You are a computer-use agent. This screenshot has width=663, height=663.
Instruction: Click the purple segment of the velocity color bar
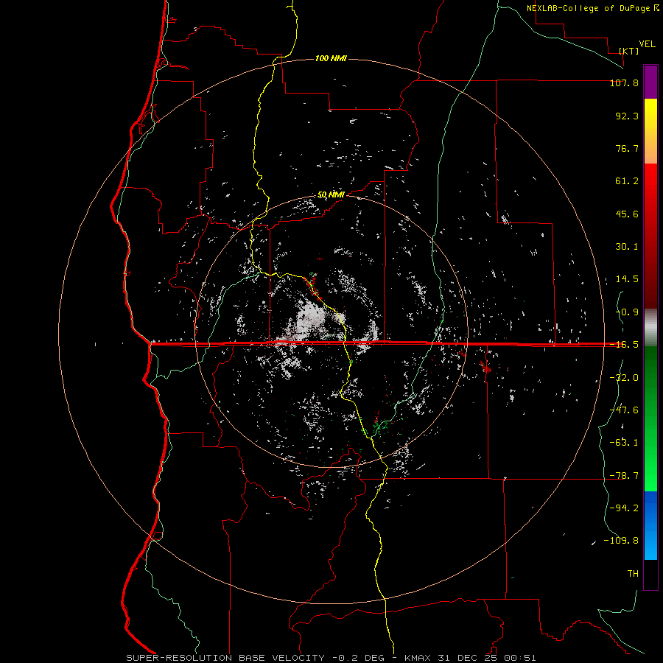point(650,83)
